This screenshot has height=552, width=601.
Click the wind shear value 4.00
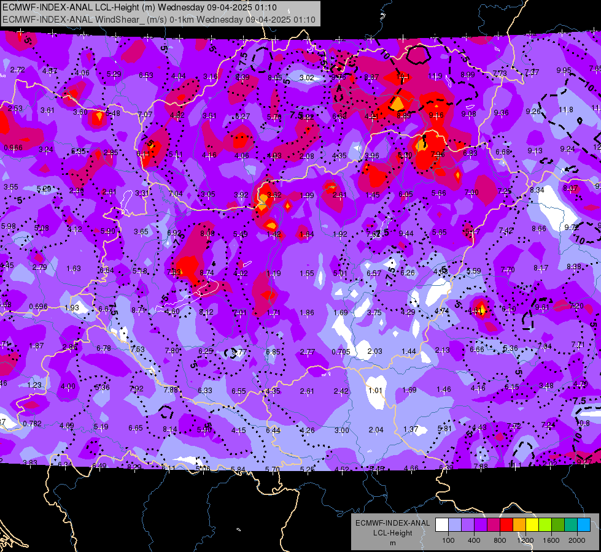tap(68, 386)
